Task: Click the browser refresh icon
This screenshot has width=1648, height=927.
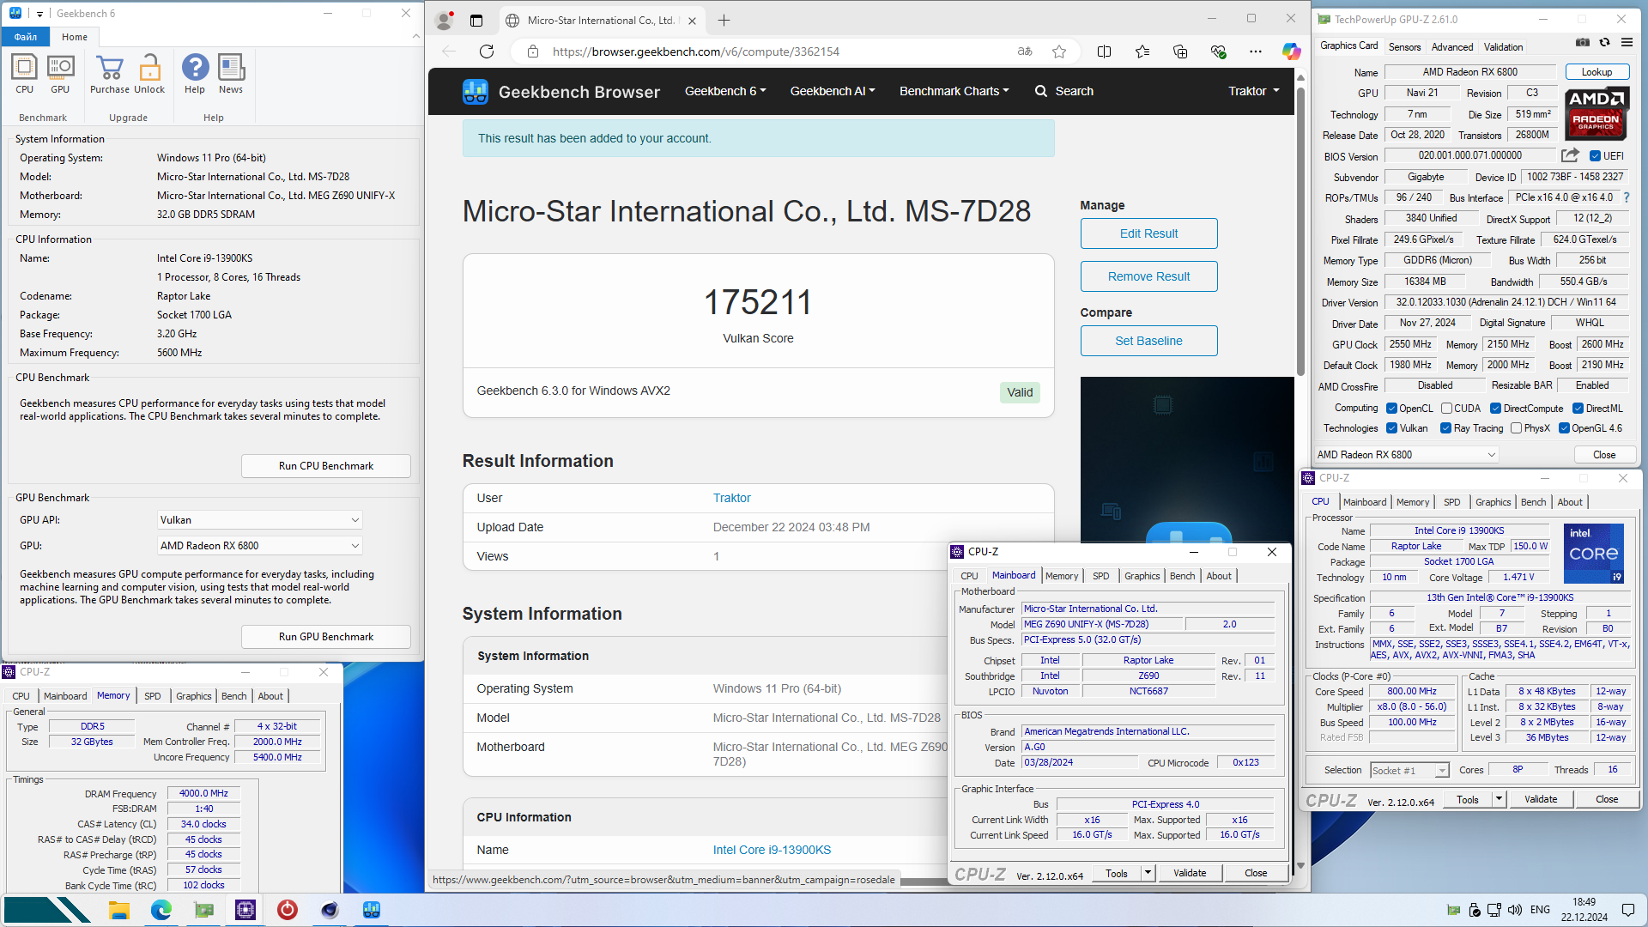Action: [x=487, y=51]
